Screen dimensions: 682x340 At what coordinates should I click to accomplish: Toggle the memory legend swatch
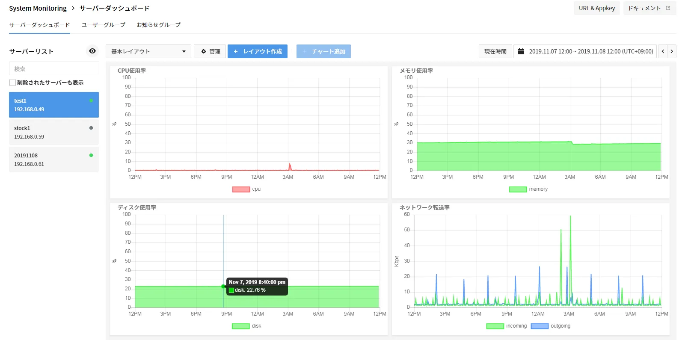(x=518, y=189)
